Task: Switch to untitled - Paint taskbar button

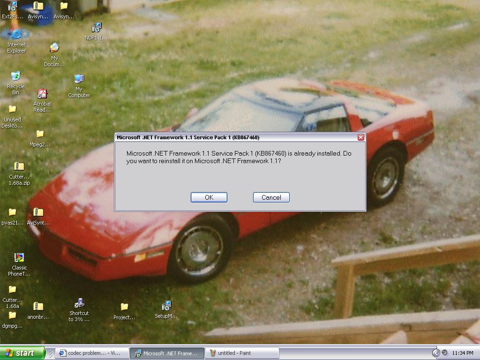Action: click(x=242, y=353)
